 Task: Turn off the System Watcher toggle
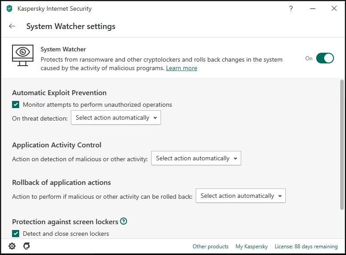(x=325, y=59)
